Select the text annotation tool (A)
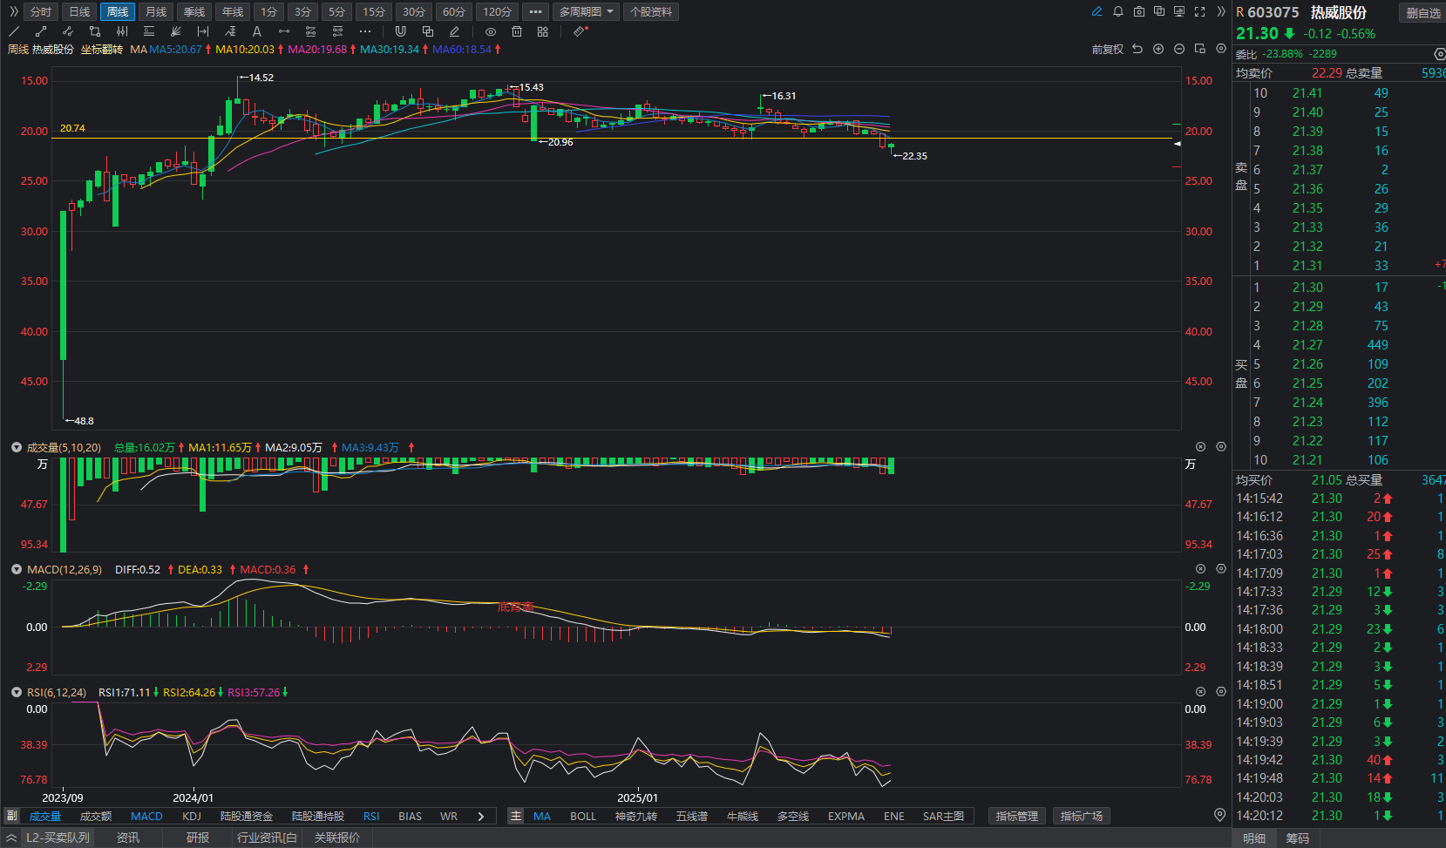The width and height of the screenshot is (1446, 848). tap(257, 31)
